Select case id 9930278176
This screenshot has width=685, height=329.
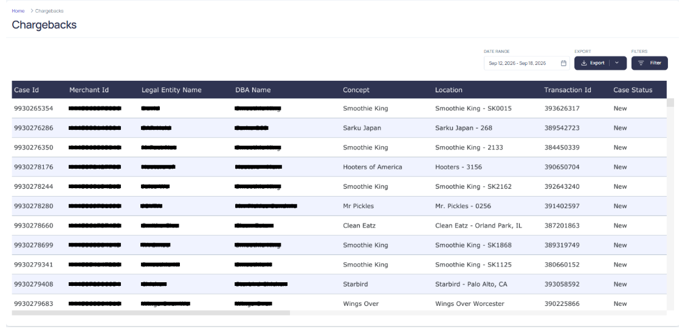pos(33,167)
